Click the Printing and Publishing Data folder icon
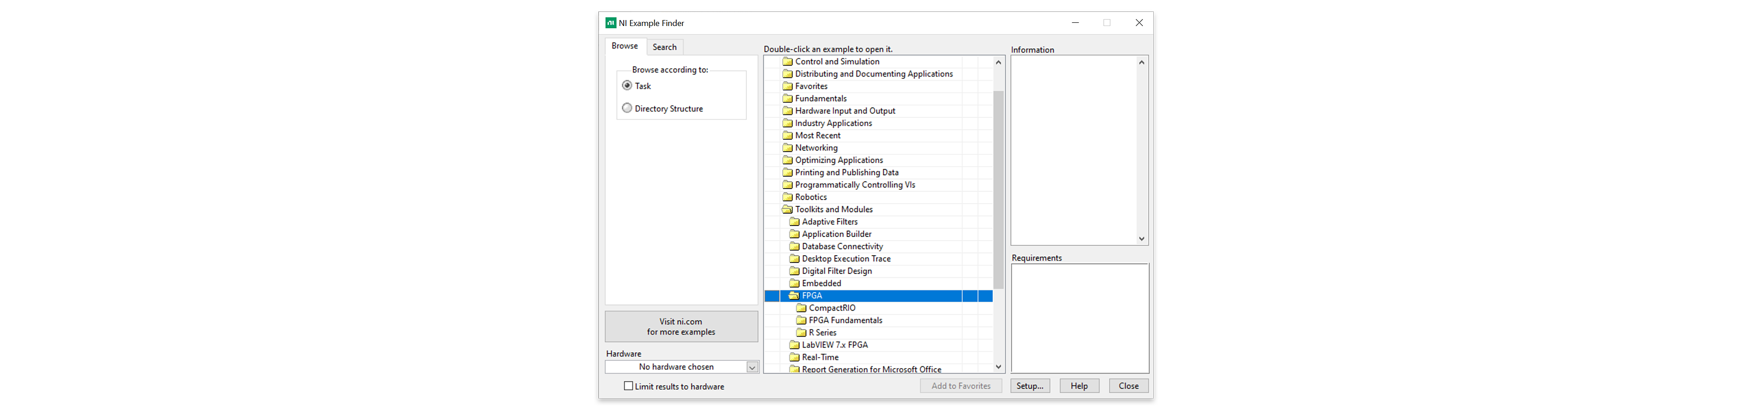The image size is (1752, 410). [x=787, y=172]
